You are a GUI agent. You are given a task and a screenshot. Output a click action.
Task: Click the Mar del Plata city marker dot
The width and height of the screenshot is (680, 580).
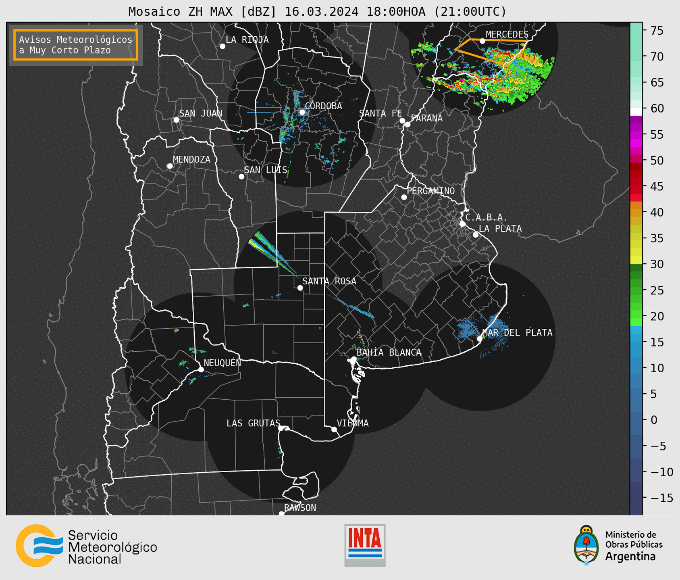[479, 339]
